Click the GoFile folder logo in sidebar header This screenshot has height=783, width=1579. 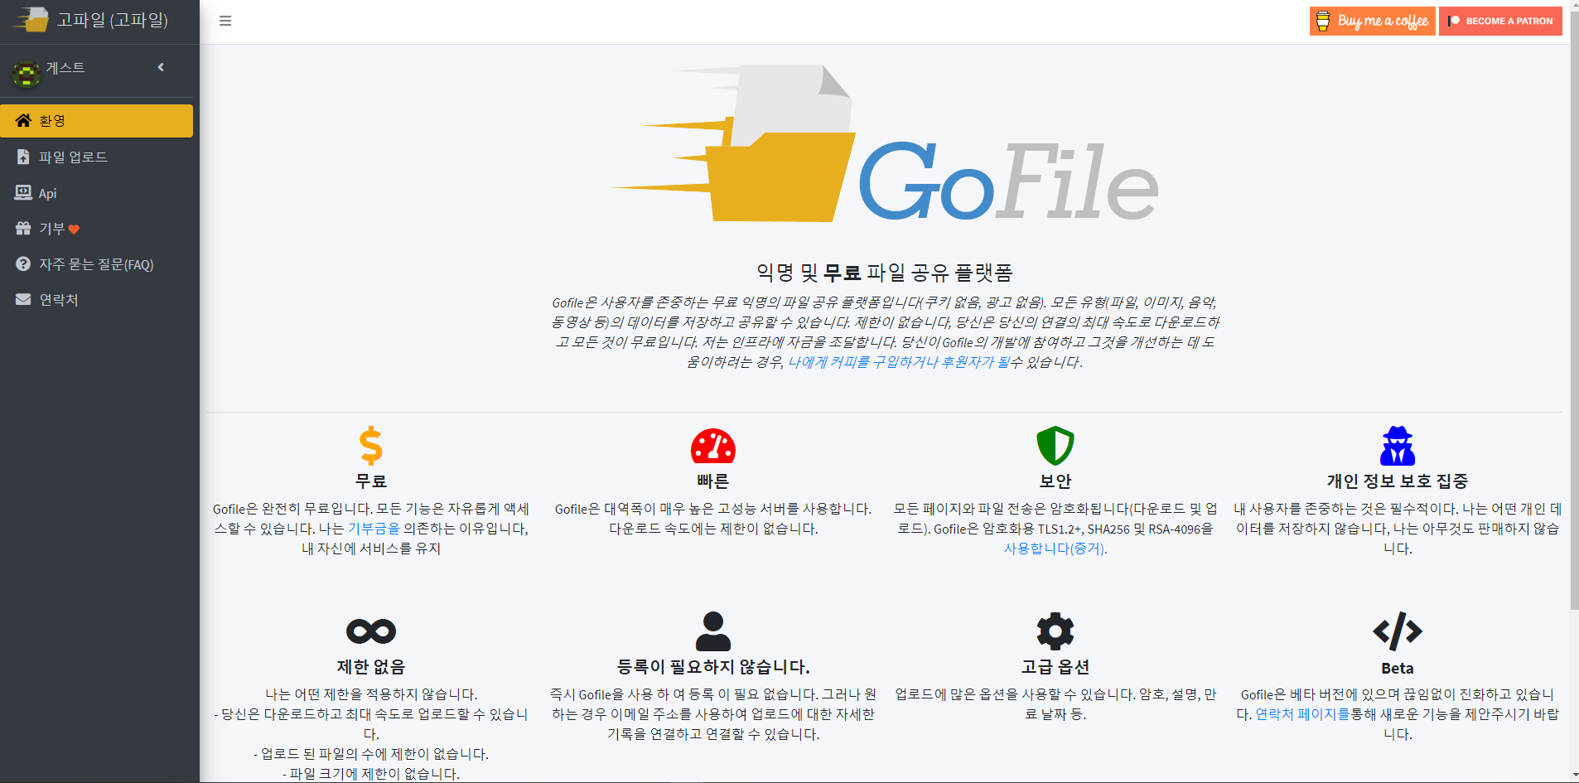click(x=31, y=20)
